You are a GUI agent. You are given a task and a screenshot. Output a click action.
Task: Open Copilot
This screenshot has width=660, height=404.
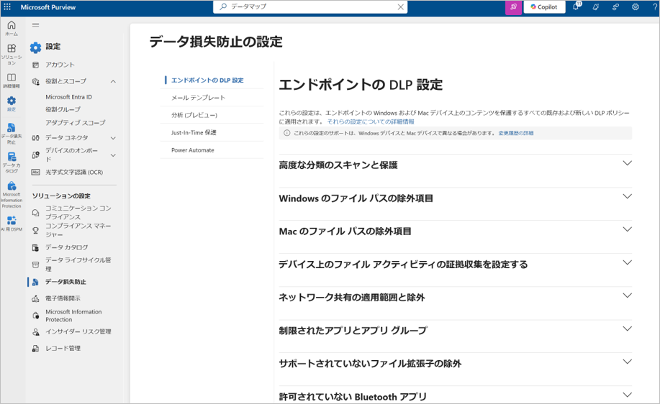point(544,6)
